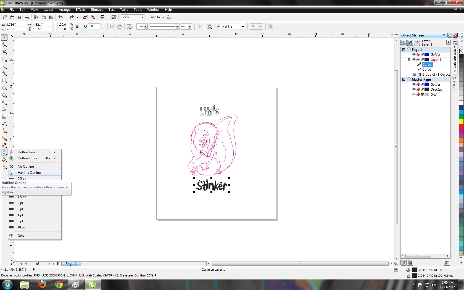
Task: Select the Ellipse tool
Action: coord(4,88)
